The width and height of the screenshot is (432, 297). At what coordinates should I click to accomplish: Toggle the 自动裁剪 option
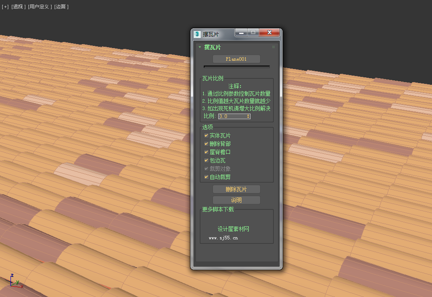point(206,177)
